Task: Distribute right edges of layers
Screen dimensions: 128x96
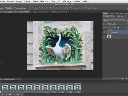Action: pos(67,8)
